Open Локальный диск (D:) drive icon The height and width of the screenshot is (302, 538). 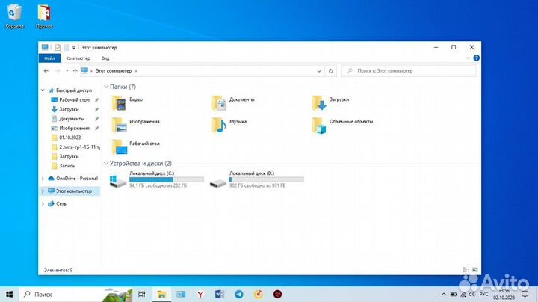[219, 182]
